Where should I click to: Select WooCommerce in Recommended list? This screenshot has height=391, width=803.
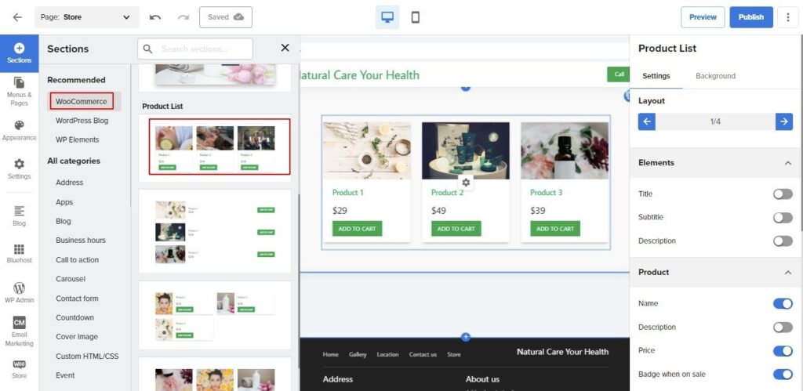pyautogui.click(x=82, y=101)
